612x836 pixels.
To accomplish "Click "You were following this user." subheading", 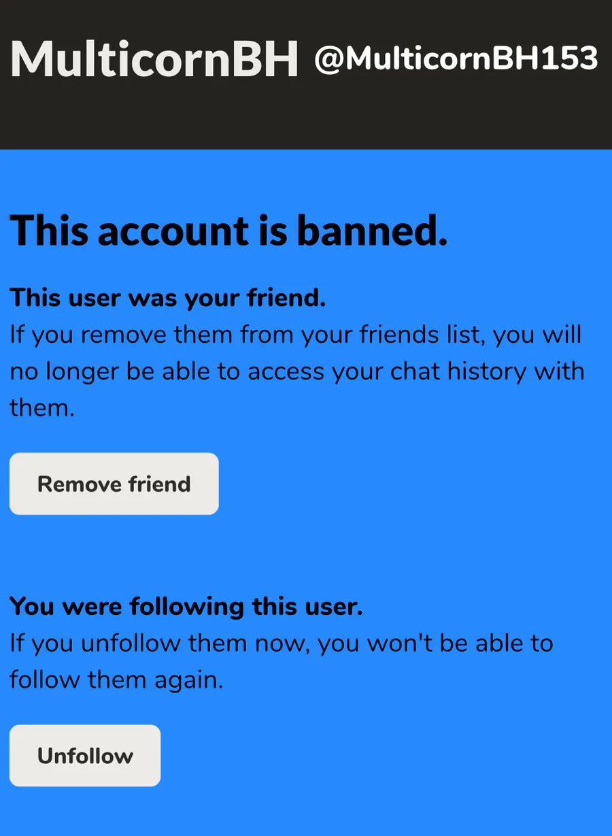I will [x=186, y=606].
